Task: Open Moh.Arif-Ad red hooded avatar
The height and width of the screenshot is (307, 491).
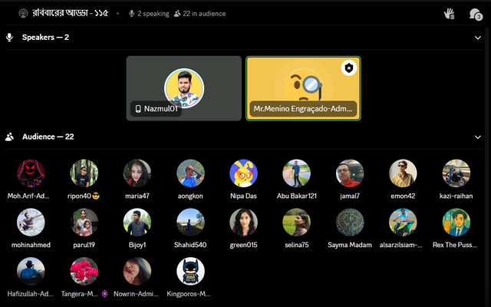Action: tap(31, 173)
